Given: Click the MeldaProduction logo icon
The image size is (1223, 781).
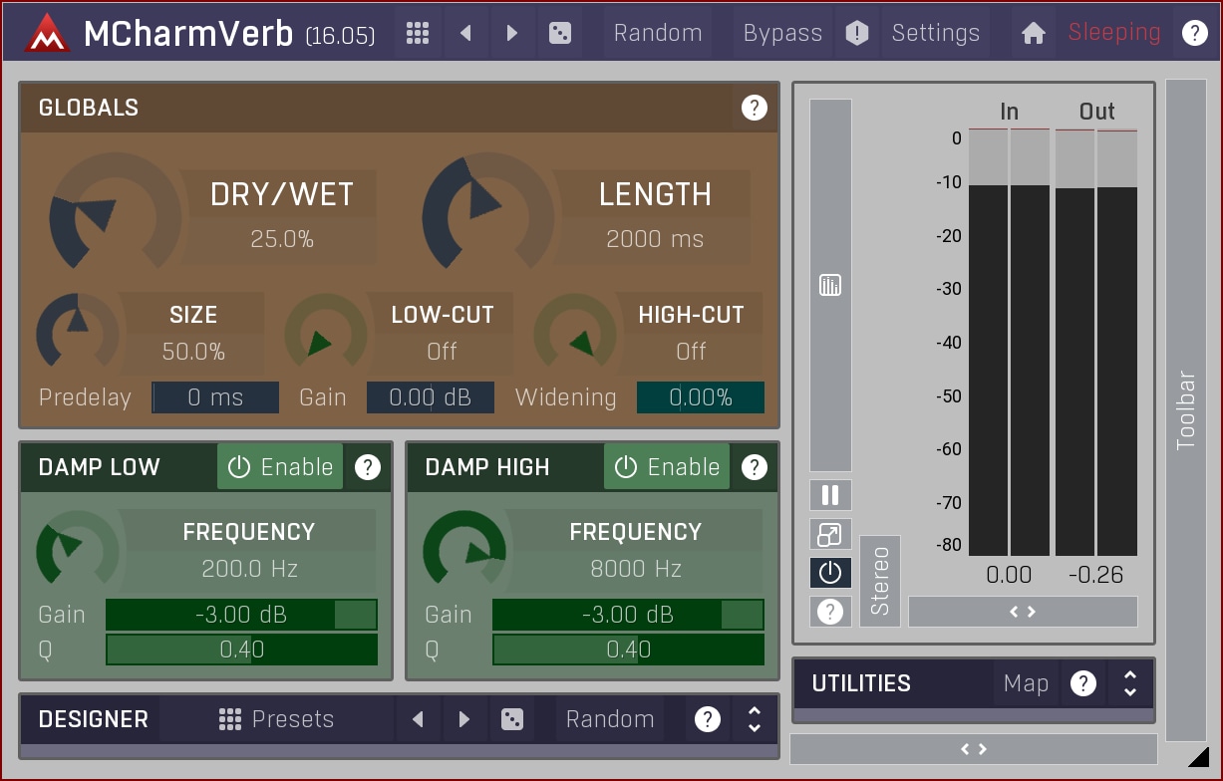Looking at the screenshot, I should point(45,33).
